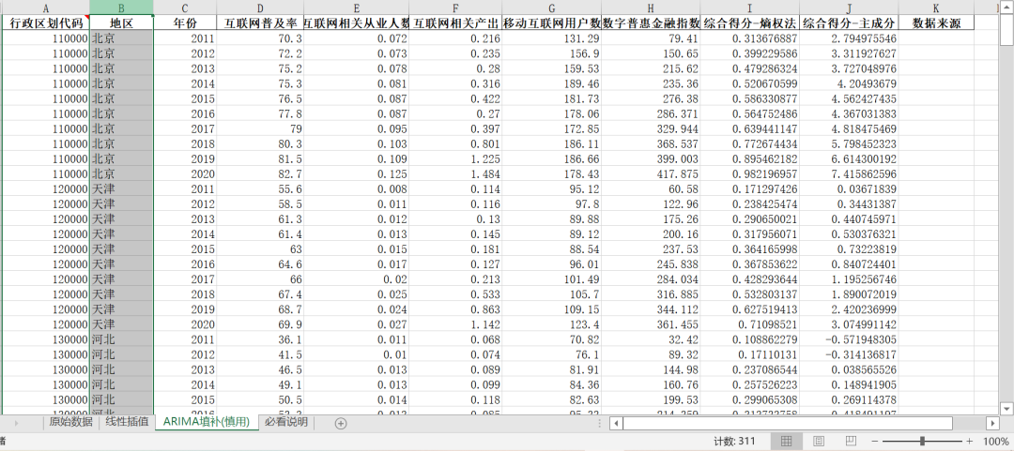This screenshot has width=1014, height=451.
Task: Select cell with value 0.03671839
Action: [849, 188]
